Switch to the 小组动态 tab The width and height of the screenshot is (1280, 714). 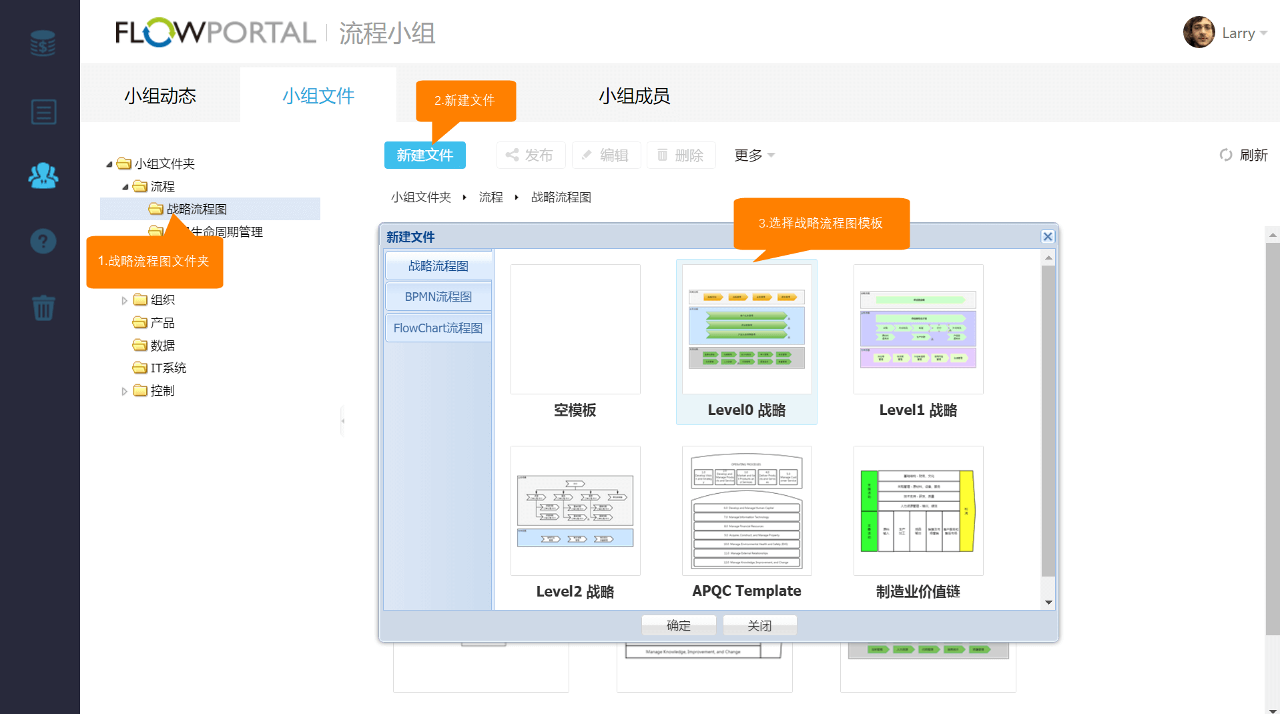coord(160,95)
